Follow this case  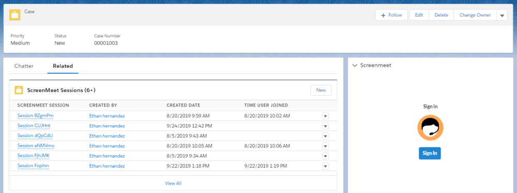tap(391, 15)
